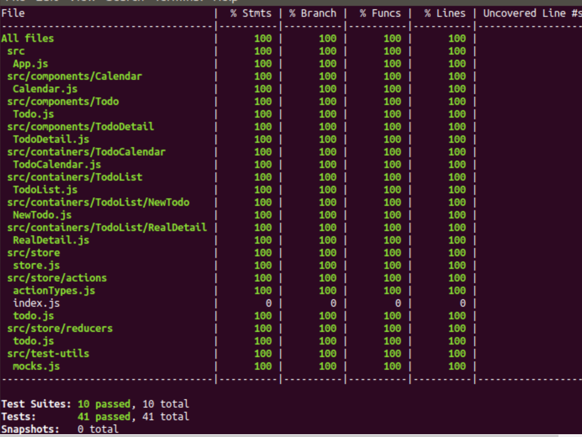Click the % Branch value 0 for index.js

333,303
